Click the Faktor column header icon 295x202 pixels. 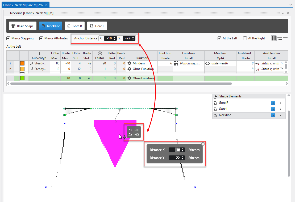coord(100,53)
